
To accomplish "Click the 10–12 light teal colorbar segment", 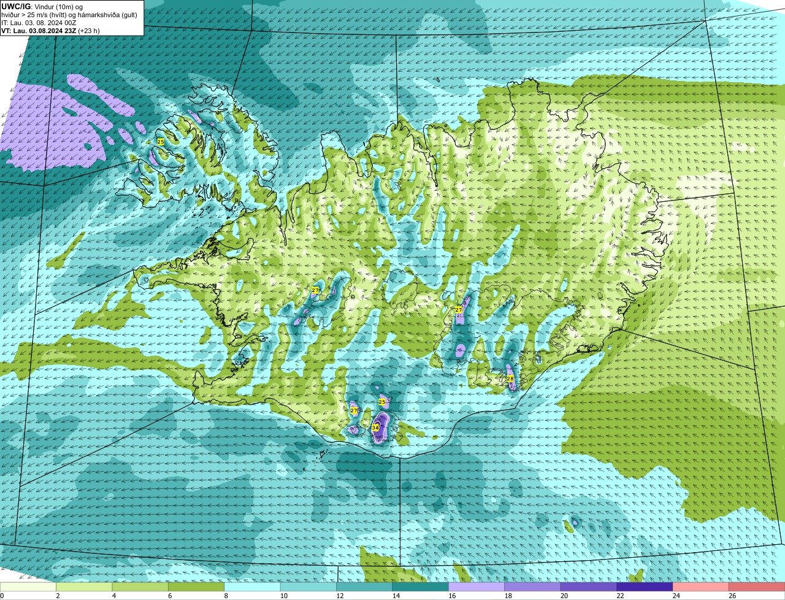I will click(x=308, y=587).
